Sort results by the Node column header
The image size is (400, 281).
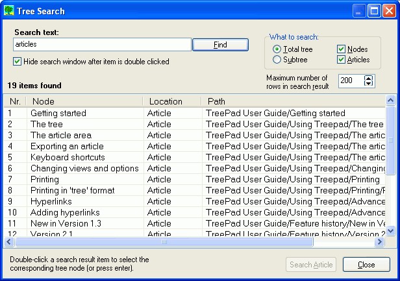[x=84, y=101]
